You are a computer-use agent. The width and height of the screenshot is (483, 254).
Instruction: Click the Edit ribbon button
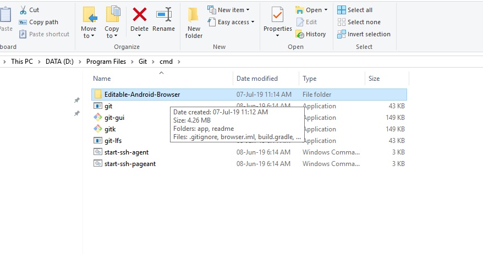tap(306, 22)
